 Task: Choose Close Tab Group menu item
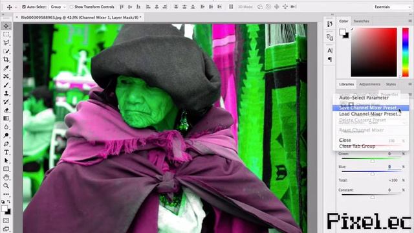pyautogui.click(x=357, y=146)
